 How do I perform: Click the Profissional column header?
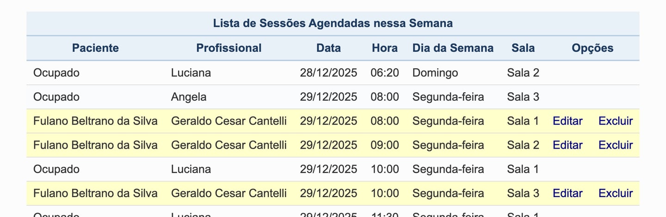228,48
